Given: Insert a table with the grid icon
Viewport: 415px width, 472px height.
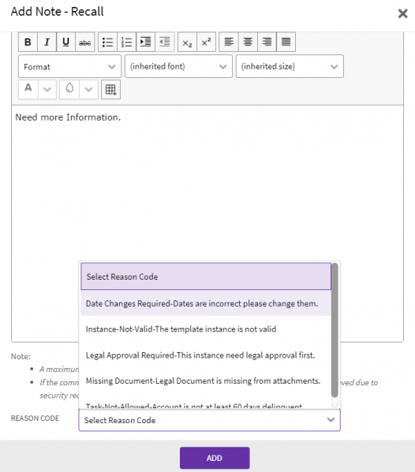Looking at the screenshot, I should point(110,89).
